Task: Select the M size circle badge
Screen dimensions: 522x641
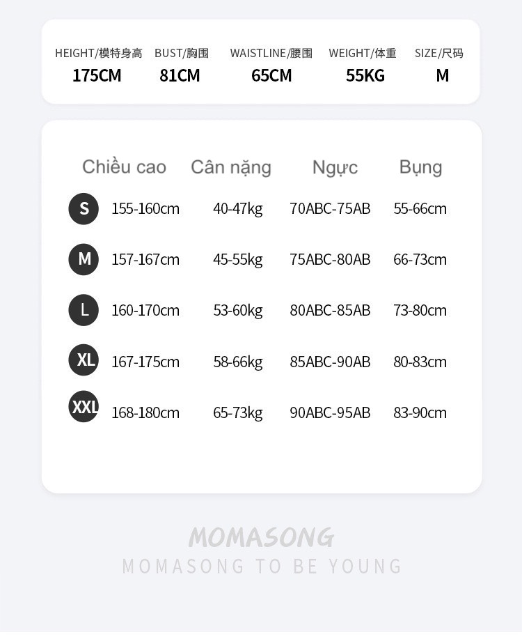Action: coord(84,259)
